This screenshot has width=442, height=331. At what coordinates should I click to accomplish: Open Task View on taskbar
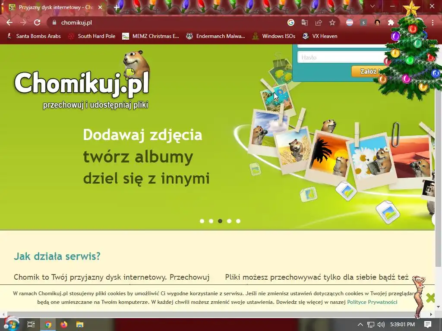[31, 325]
